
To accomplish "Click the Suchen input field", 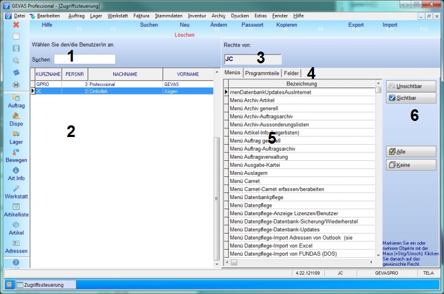I will pos(85,59).
